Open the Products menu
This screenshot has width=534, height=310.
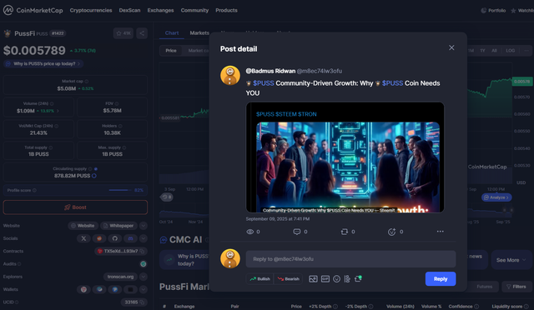point(226,10)
